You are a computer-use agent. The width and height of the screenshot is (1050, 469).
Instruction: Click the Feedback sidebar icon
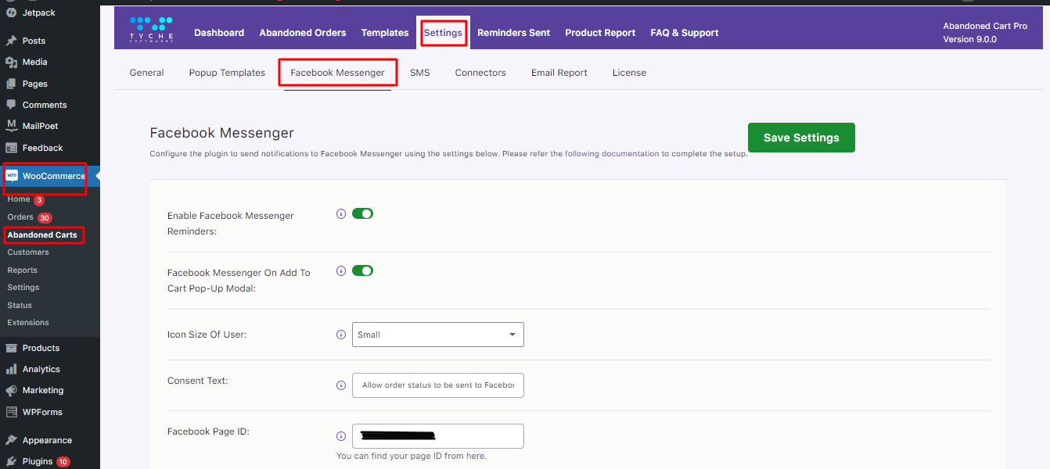coord(11,148)
